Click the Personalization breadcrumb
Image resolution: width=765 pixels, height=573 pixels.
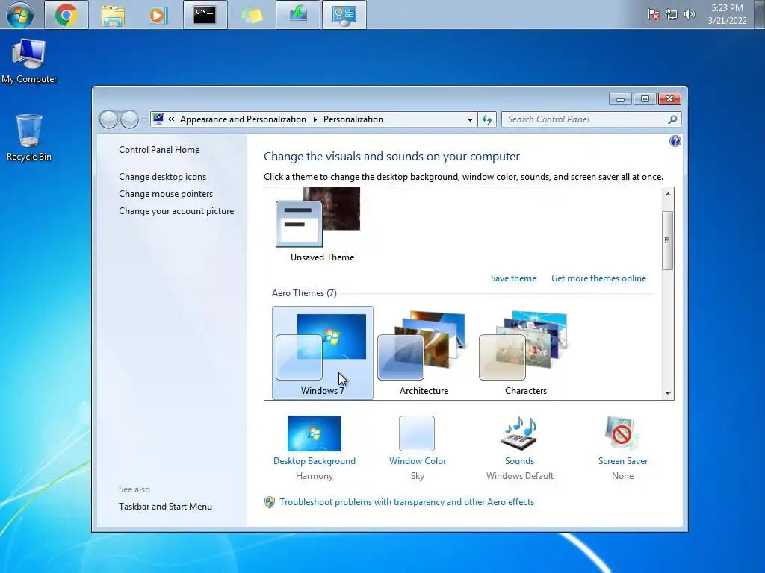point(353,119)
